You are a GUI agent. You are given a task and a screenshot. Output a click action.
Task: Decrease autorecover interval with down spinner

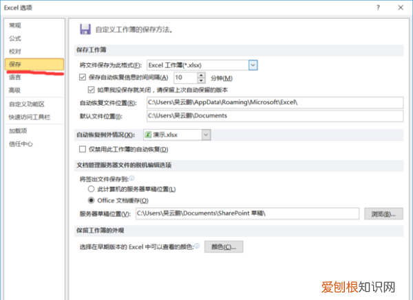pos(201,80)
